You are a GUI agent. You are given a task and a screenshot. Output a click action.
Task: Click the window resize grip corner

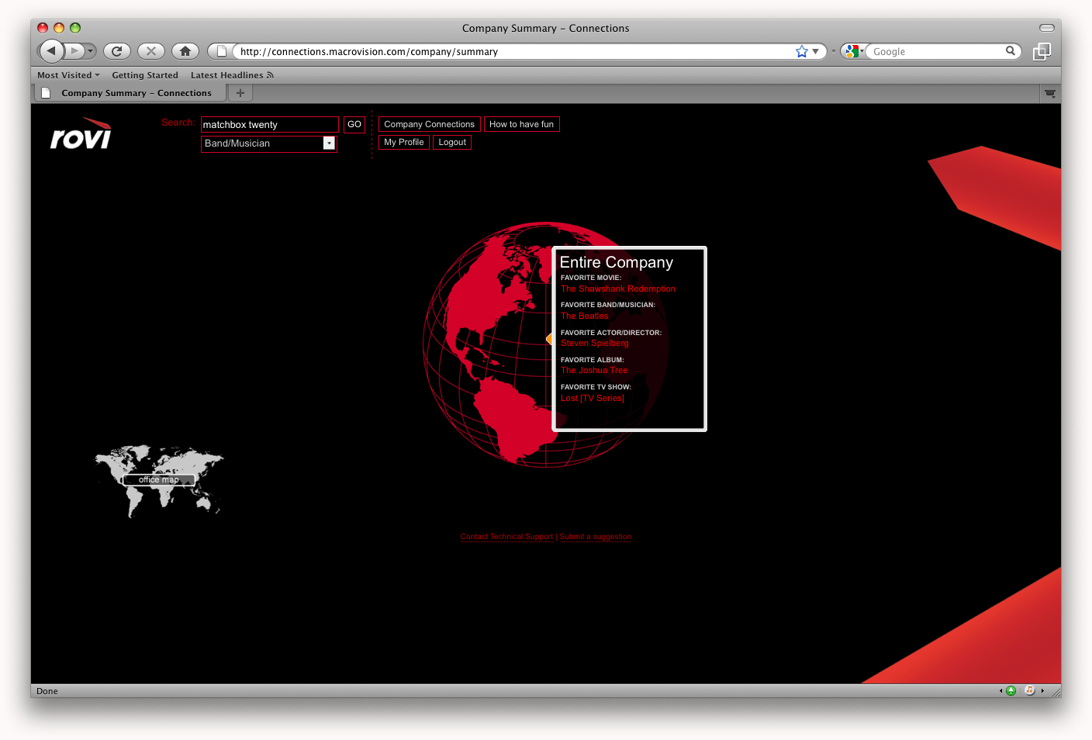point(1056,692)
